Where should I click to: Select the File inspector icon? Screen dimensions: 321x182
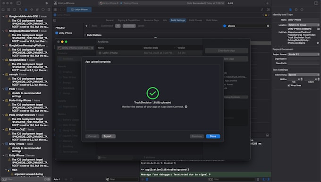(x=290, y=9)
